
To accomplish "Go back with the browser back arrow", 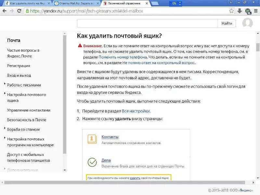I will tap(5, 11).
